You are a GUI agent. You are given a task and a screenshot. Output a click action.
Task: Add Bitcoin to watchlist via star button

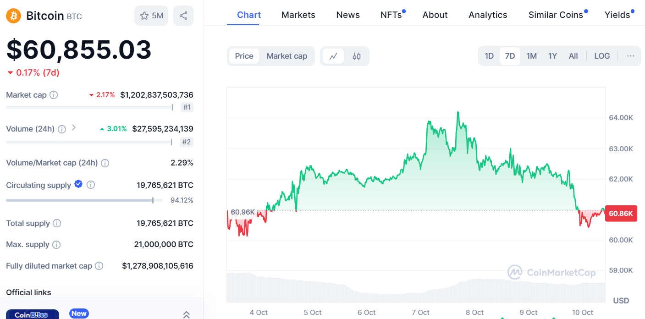151,16
